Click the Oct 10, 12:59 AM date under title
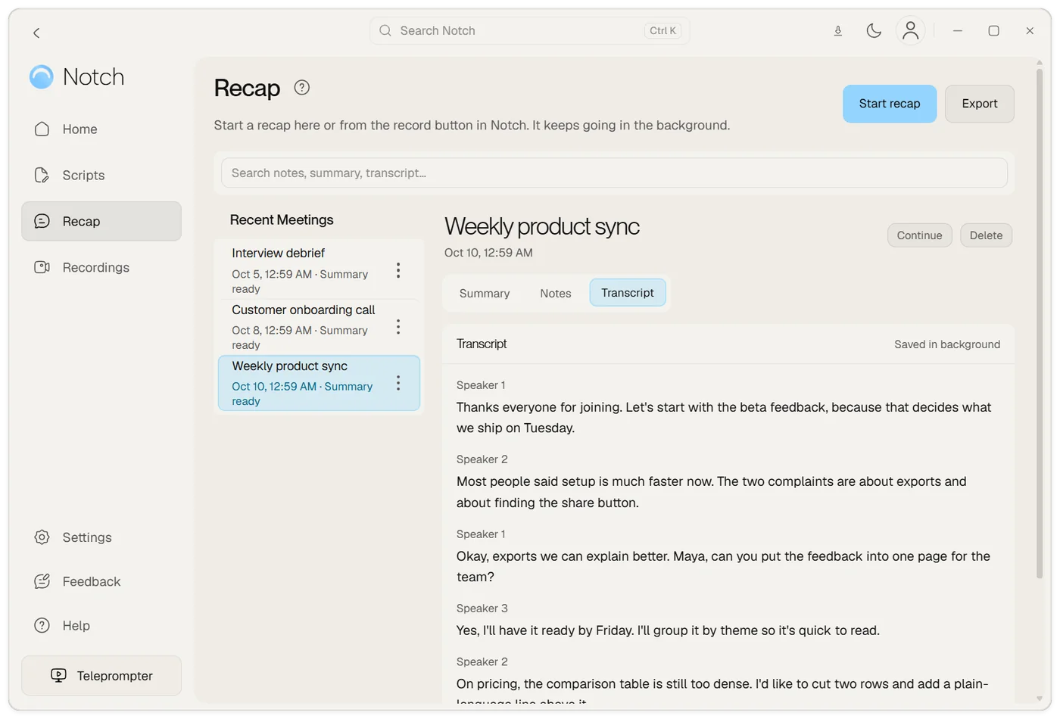This screenshot has width=1060, height=719. tap(488, 253)
